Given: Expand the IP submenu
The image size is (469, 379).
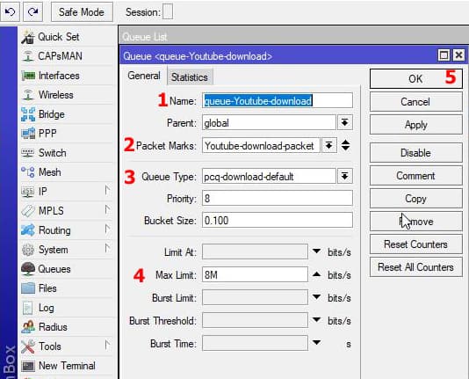Looking at the screenshot, I should point(107,191).
